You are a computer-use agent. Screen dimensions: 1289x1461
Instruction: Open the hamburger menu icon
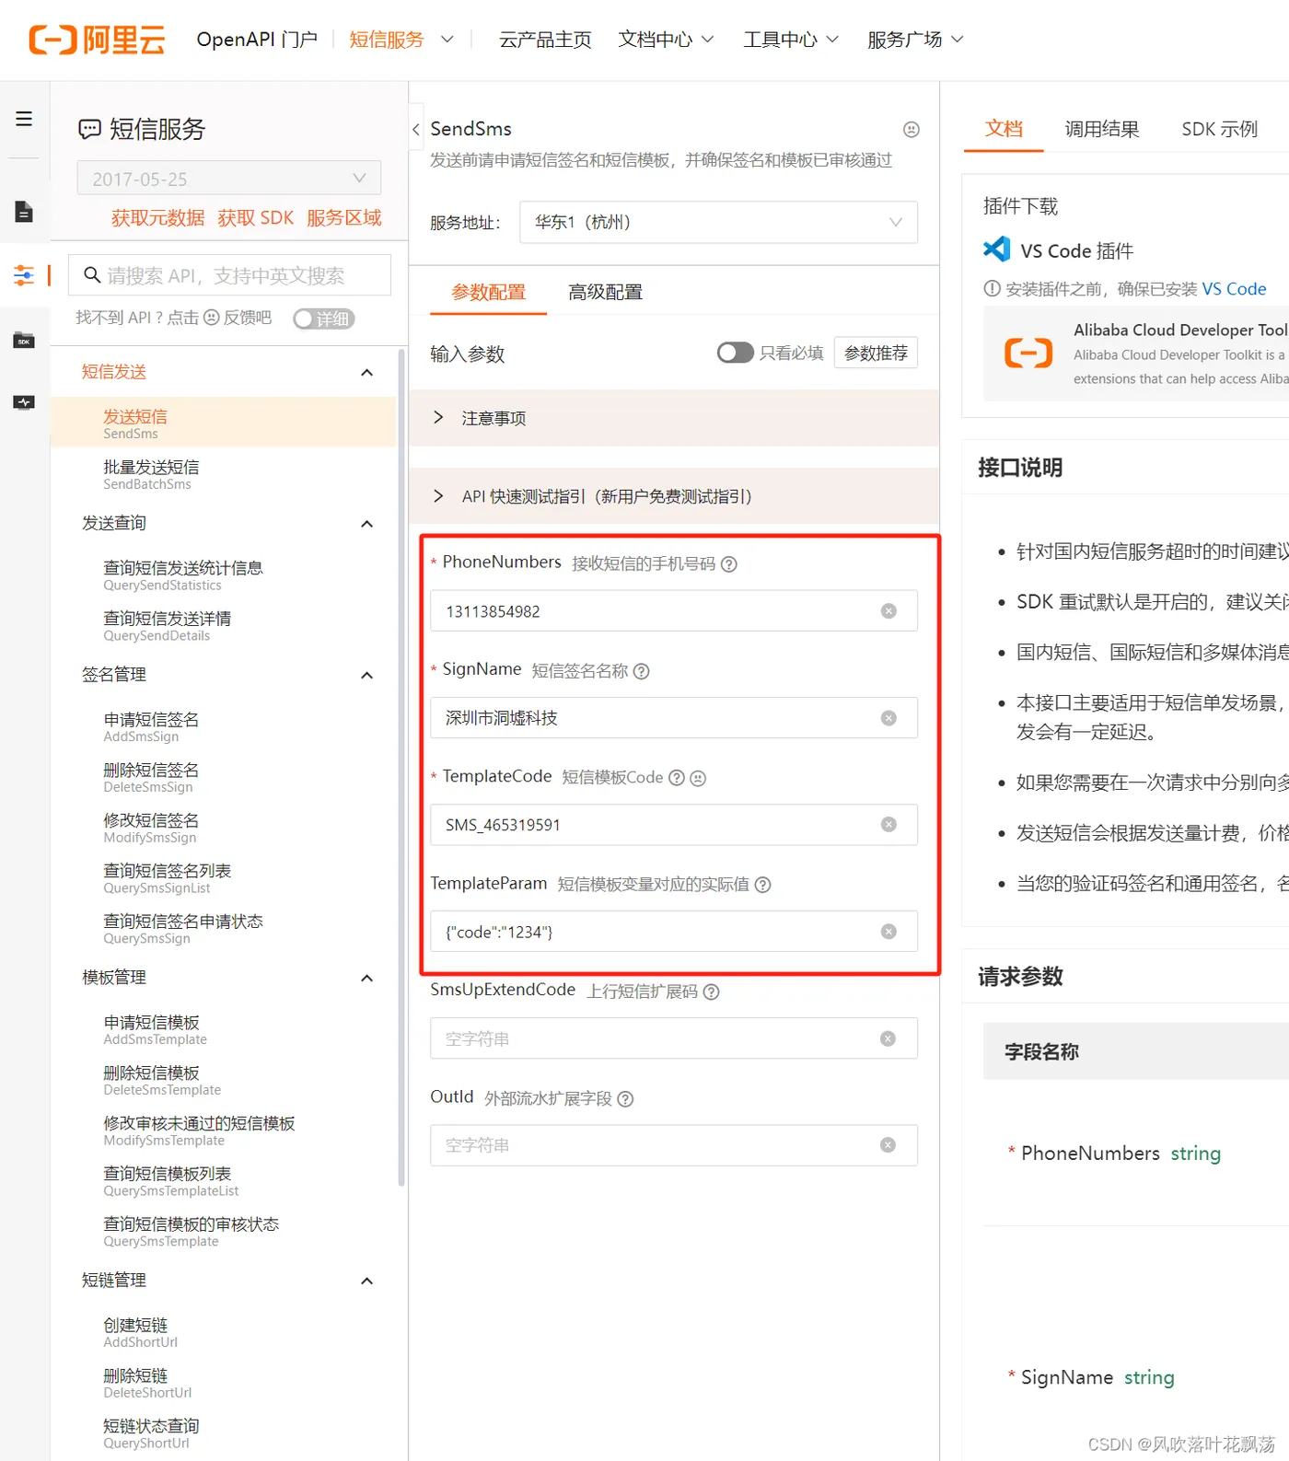24,119
